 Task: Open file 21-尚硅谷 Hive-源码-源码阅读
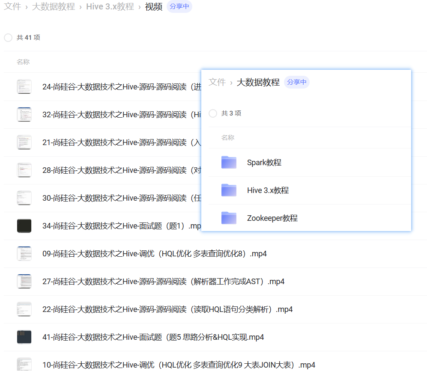(x=122, y=142)
